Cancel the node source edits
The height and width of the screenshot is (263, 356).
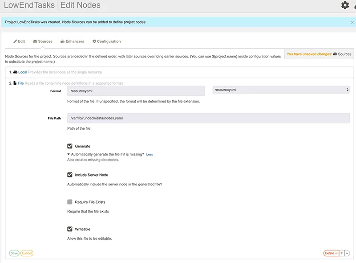[27, 253]
